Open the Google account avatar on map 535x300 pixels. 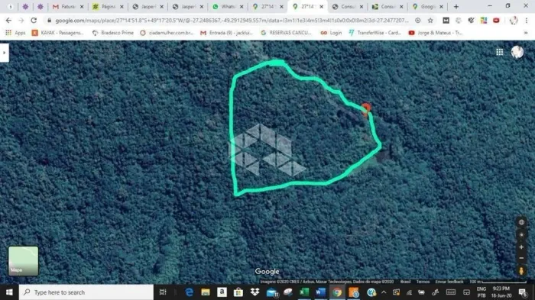point(517,52)
